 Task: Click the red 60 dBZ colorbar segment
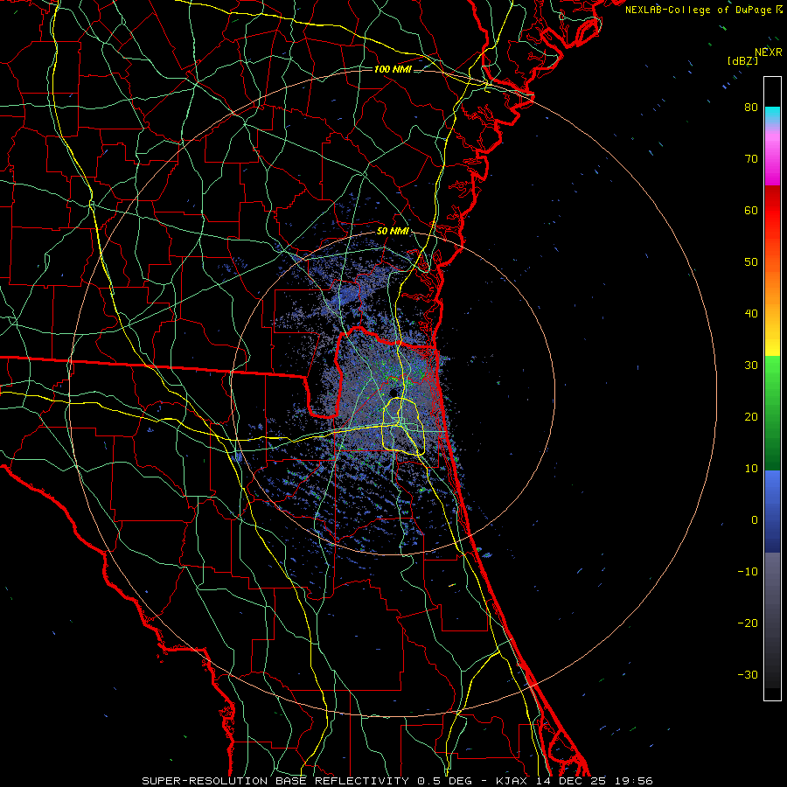click(772, 210)
